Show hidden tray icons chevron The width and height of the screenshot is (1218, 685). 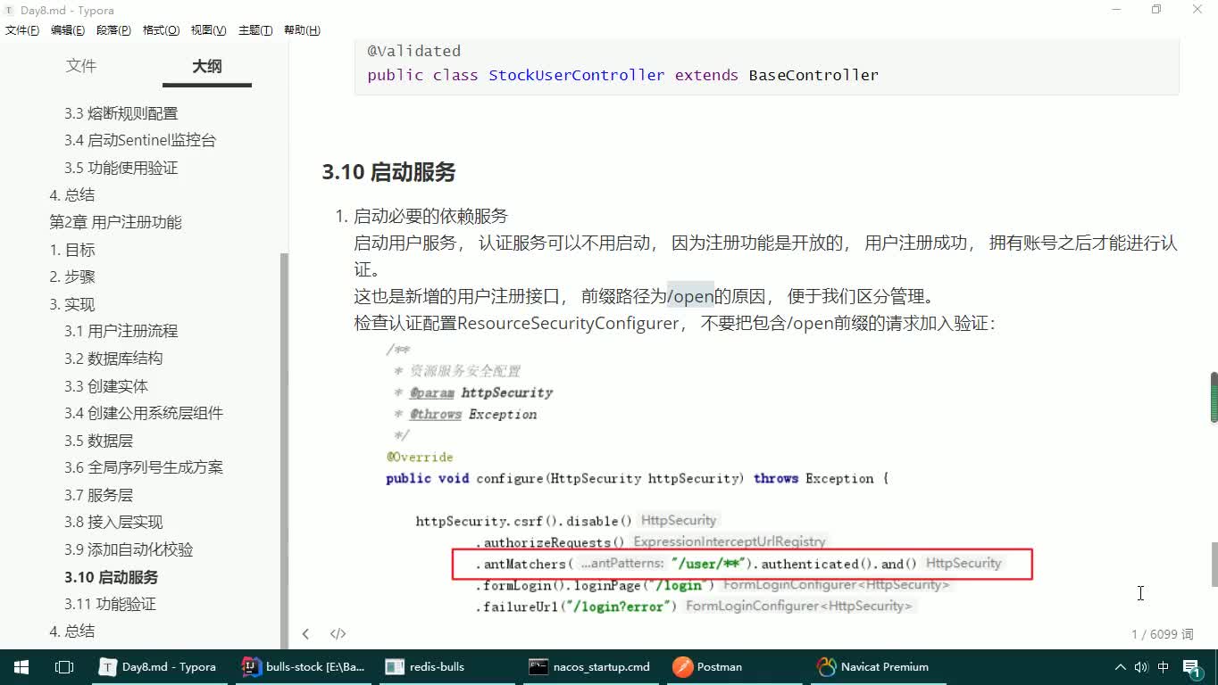[1120, 667]
